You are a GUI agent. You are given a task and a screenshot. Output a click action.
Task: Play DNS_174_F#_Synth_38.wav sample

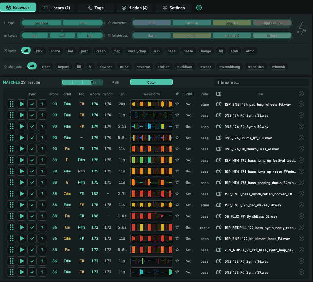22,115
